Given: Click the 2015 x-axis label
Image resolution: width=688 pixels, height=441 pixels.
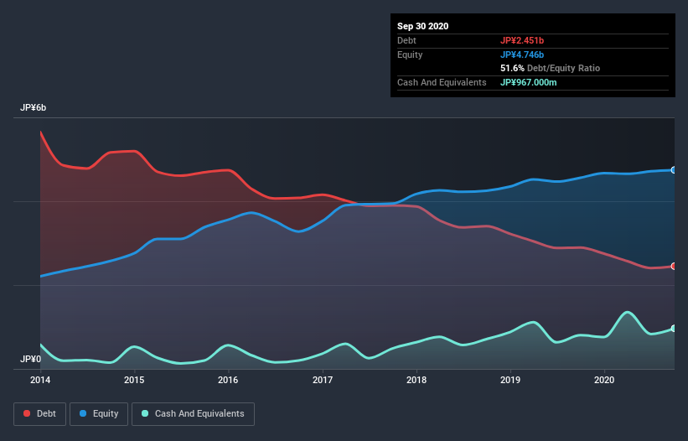Looking at the screenshot, I should [134, 380].
